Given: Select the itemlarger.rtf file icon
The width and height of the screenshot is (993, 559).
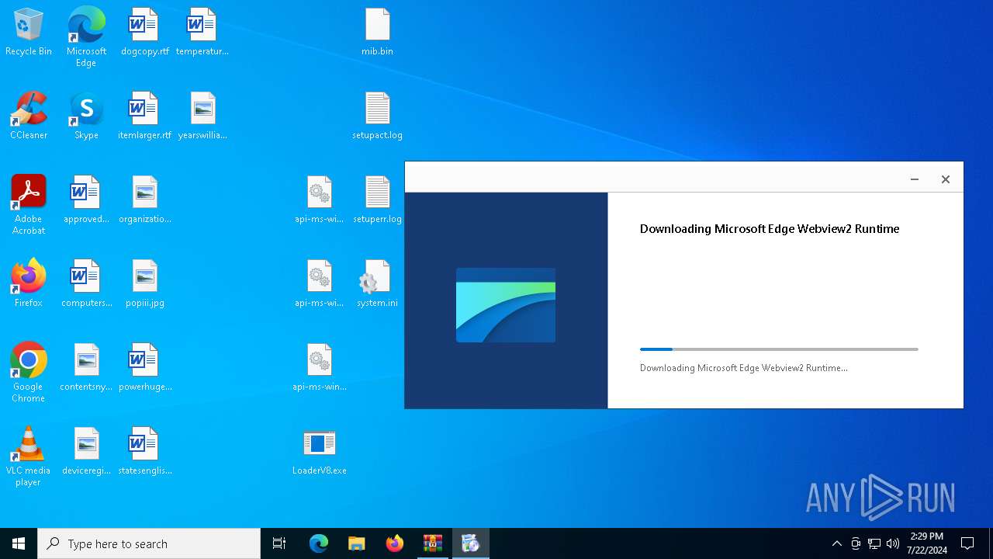Looking at the screenshot, I should click(144, 116).
